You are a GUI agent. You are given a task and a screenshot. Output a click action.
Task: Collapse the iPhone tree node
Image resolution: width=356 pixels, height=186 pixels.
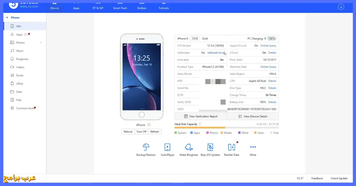[x=7, y=18]
